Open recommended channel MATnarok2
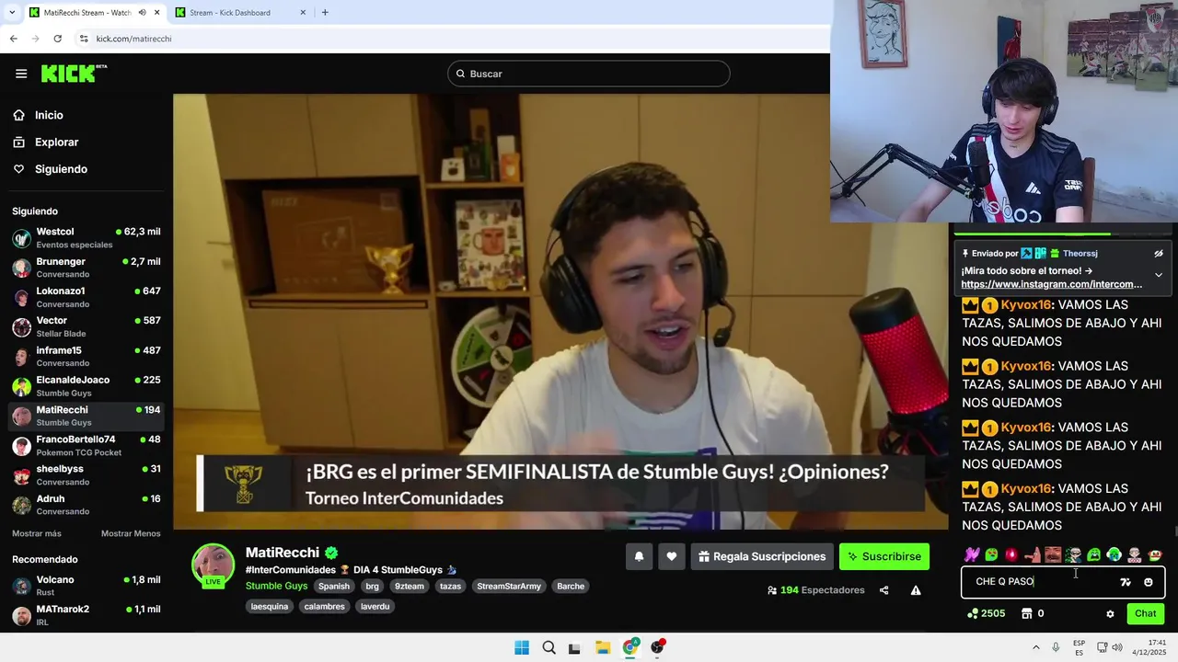The height and width of the screenshot is (662, 1178). [86, 615]
